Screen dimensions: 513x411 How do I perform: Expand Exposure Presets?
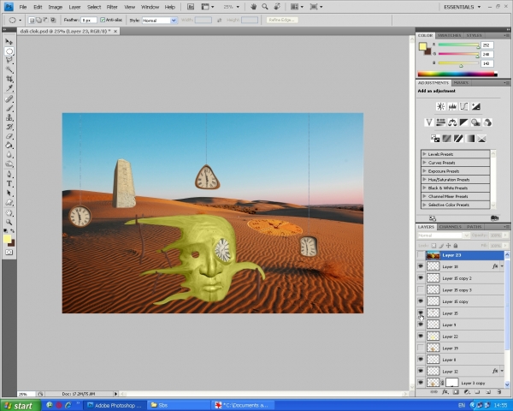pos(424,170)
